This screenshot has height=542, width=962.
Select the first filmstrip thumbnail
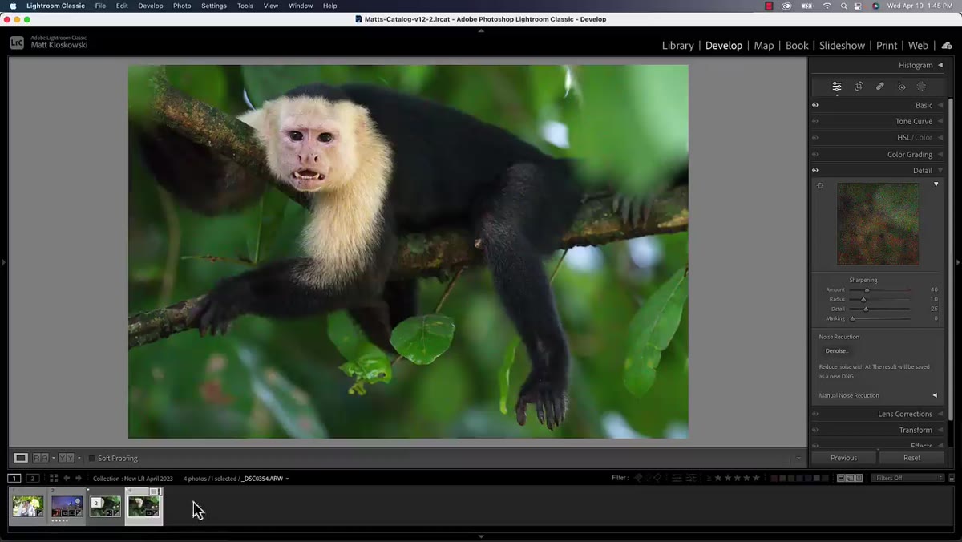tap(28, 506)
